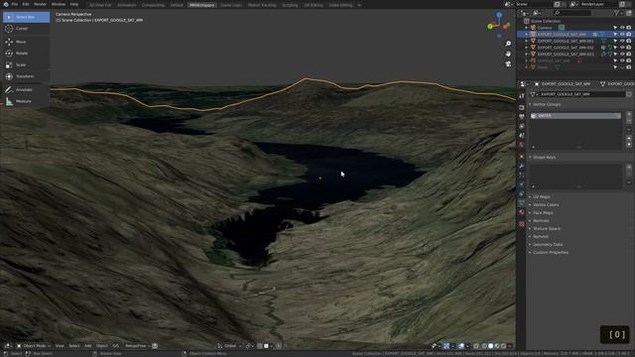Open the Texture properties tab icon
The image size is (635, 357).
(522, 224)
